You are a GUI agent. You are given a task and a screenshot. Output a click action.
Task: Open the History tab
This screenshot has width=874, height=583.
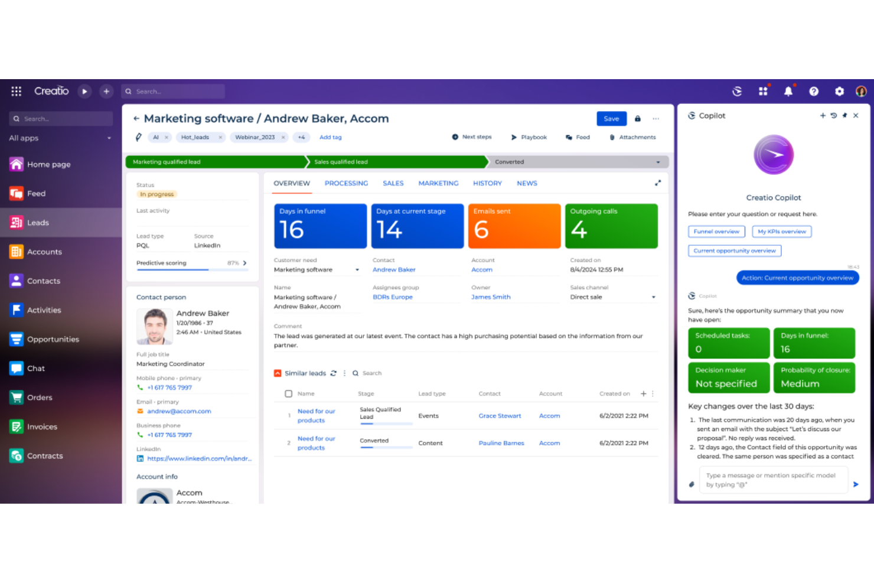tap(487, 183)
